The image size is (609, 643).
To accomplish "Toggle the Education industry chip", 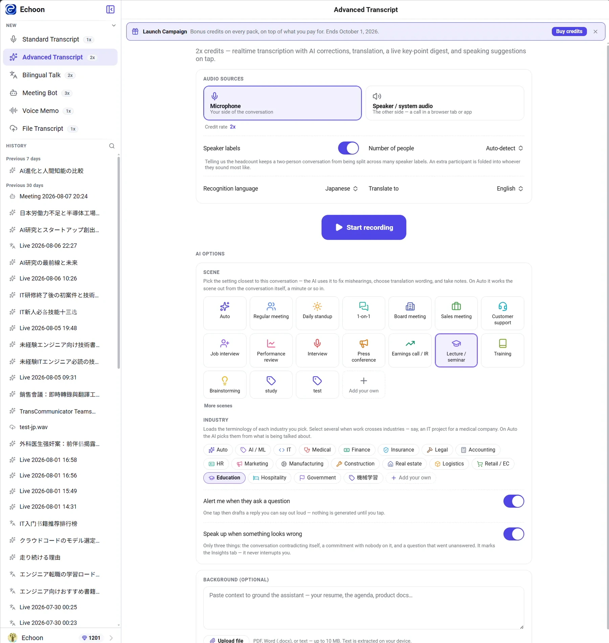I will (224, 478).
